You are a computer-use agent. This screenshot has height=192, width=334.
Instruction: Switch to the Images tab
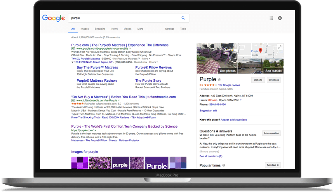pos(85,29)
